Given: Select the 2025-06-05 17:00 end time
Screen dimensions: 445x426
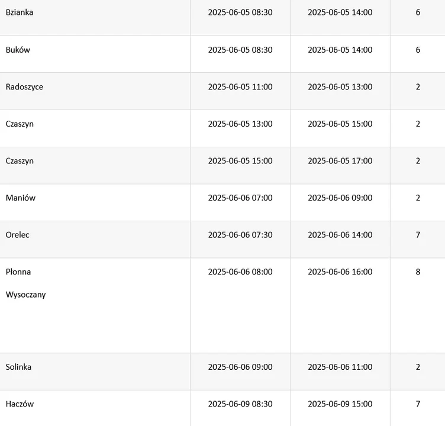Looking at the screenshot, I should coord(340,161).
